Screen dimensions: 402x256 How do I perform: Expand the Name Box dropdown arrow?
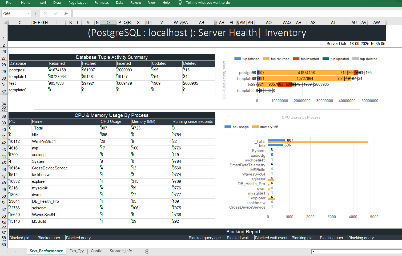(x=28, y=13)
